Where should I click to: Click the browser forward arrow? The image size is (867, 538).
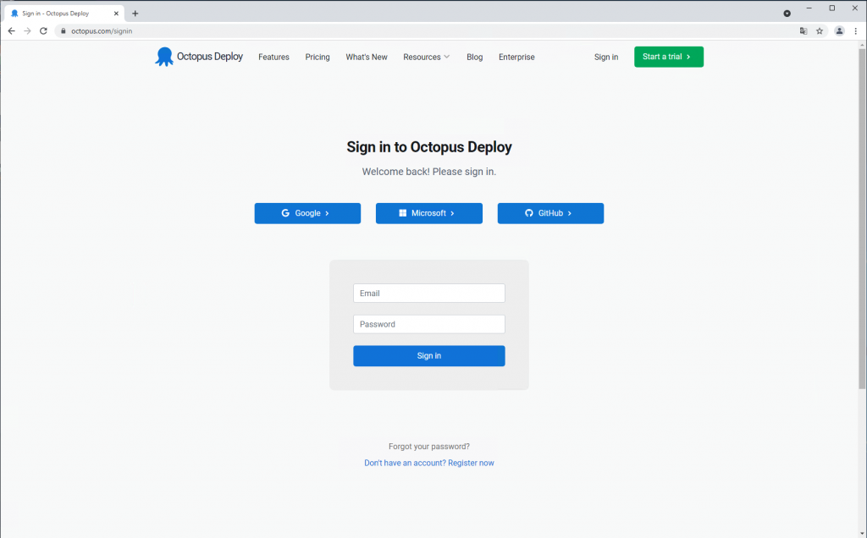coord(27,31)
